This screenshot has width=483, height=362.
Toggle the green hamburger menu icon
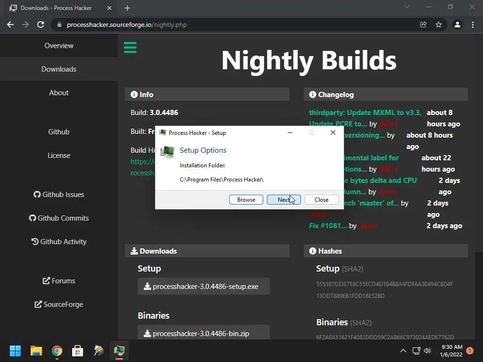click(x=130, y=48)
